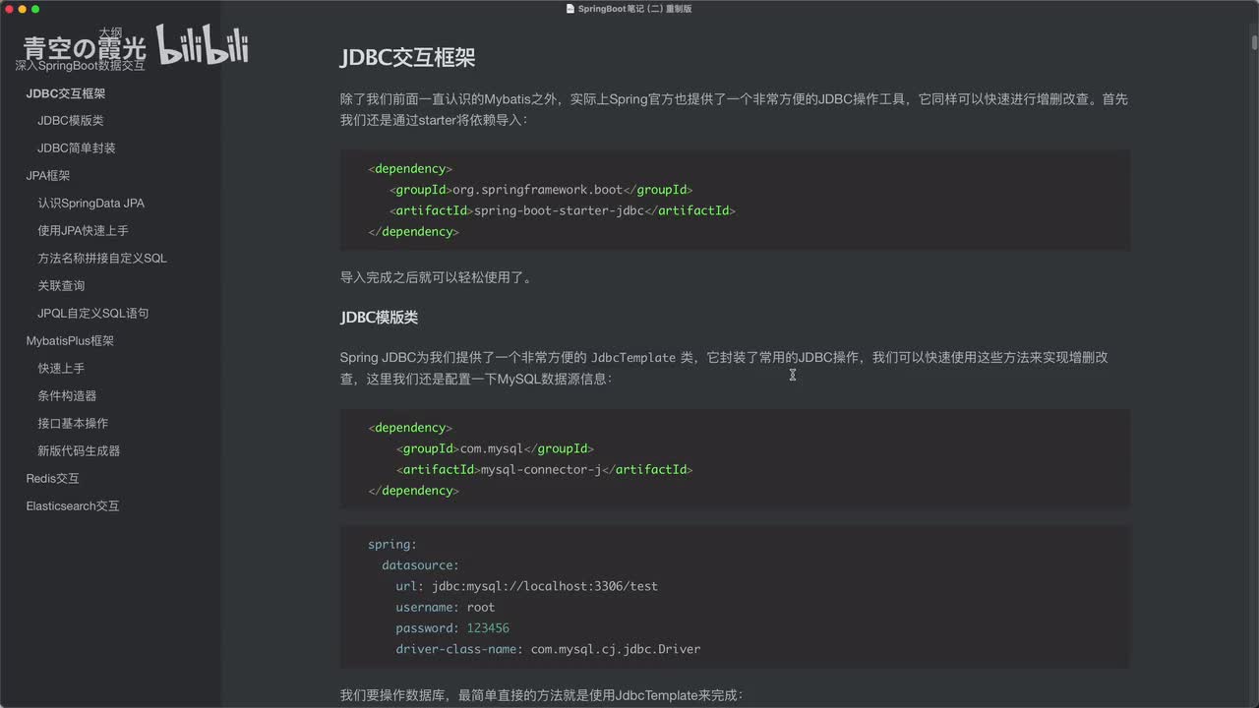Jump to 方法名称拼接自定义SQL outline entry

(x=102, y=259)
